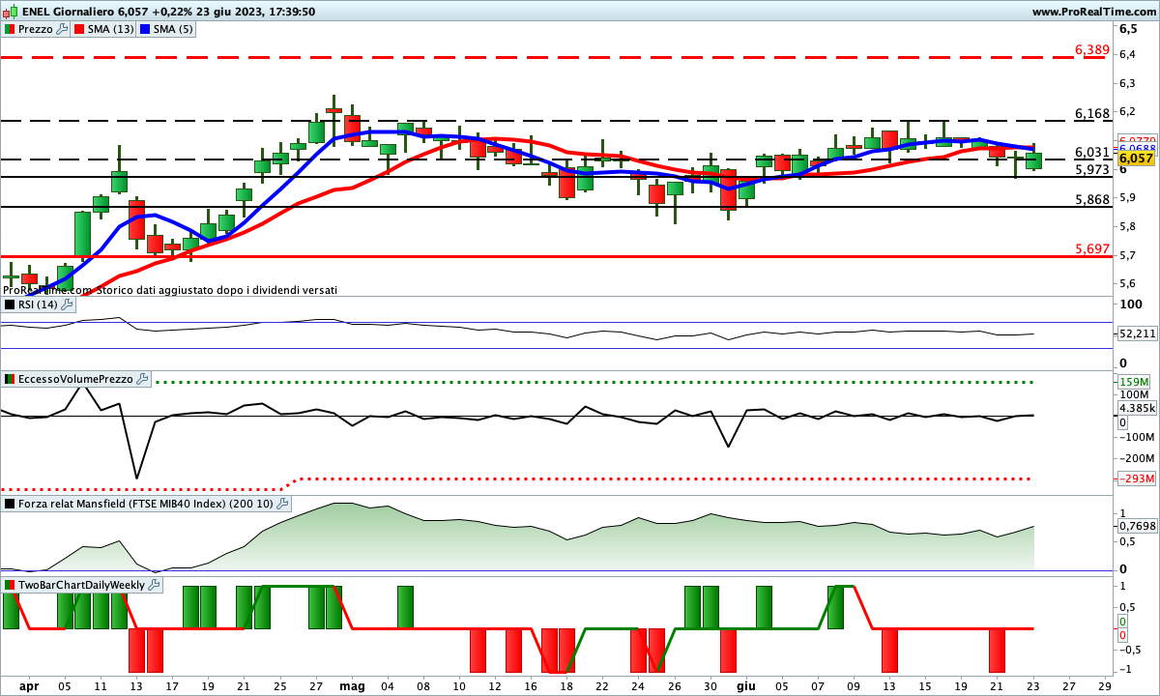Click the EccessoVolumePrezzo color swatch

point(10,380)
